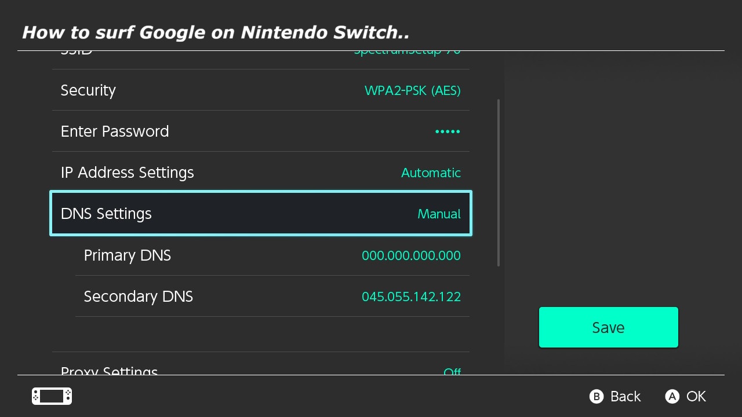Change WPA2-PSK (AES) security type
This screenshot has width=742, height=417.
[412, 90]
